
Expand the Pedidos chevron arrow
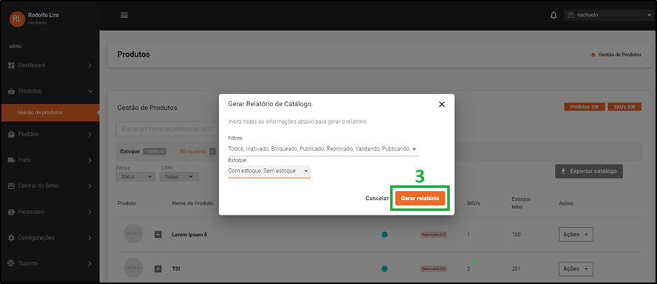click(x=90, y=134)
